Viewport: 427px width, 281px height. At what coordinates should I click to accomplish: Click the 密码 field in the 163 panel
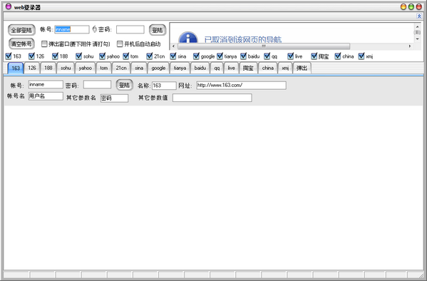97,84
